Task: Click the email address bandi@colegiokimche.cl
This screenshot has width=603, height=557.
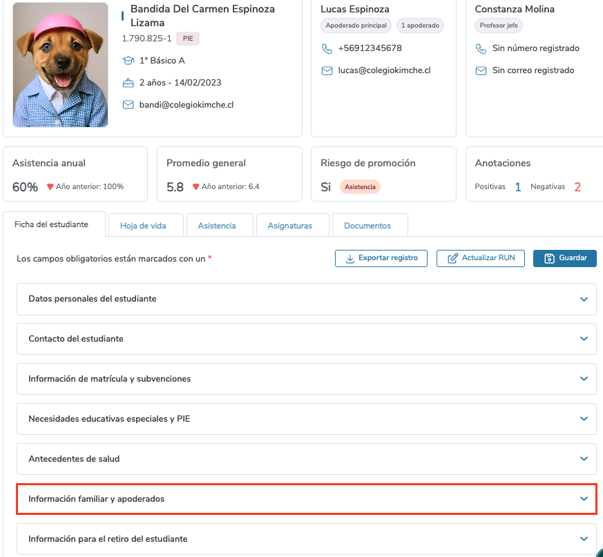Action: [186, 105]
